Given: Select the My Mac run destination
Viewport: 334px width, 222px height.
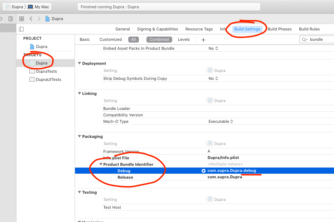Looking at the screenshot, I should [x=39, y=7].
